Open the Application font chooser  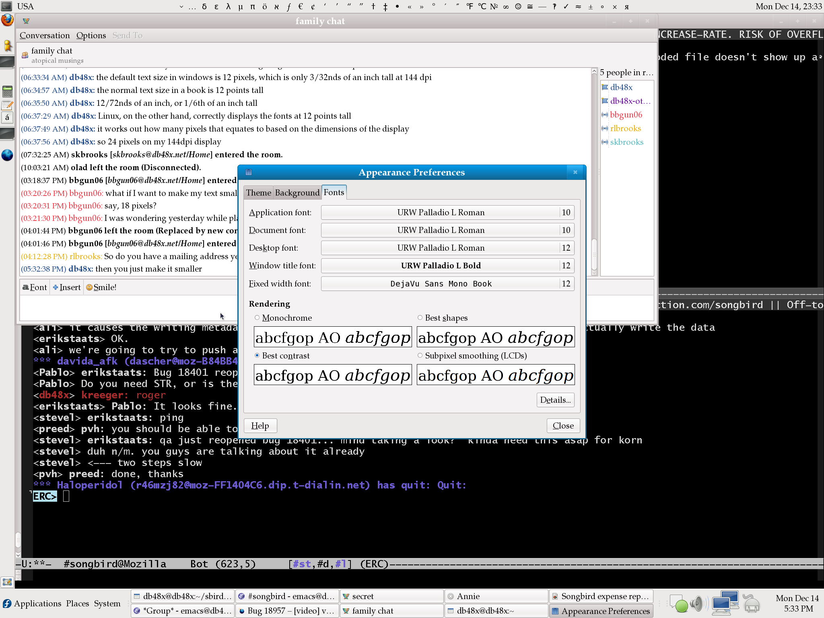click(x=447, y=212)
